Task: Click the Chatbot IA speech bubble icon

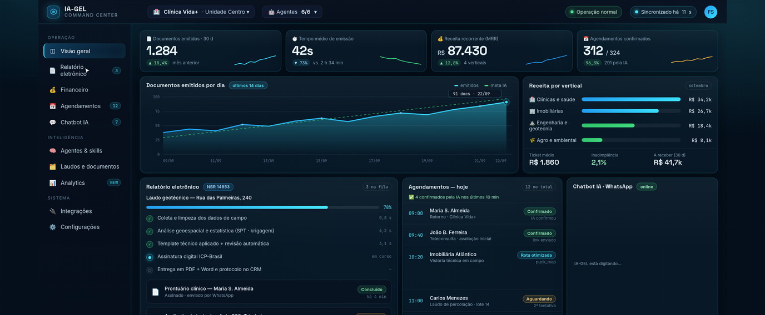Action: [x=53, y=123]
